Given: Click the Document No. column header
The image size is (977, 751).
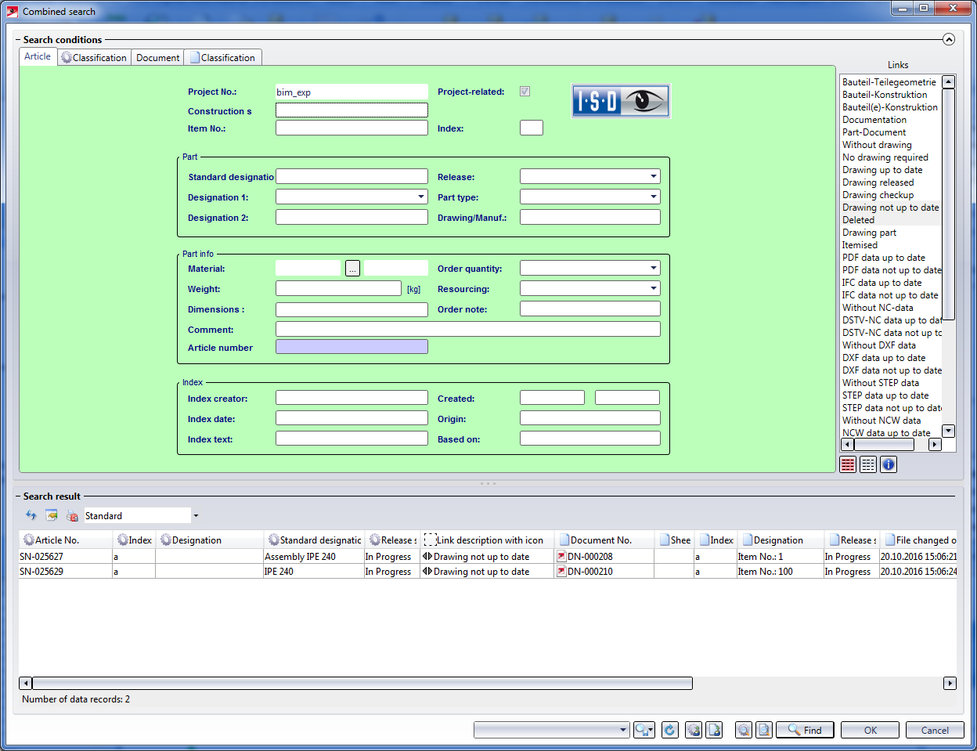Looking at the screenshot, I should pyautogui.click(x=604, y=540).
